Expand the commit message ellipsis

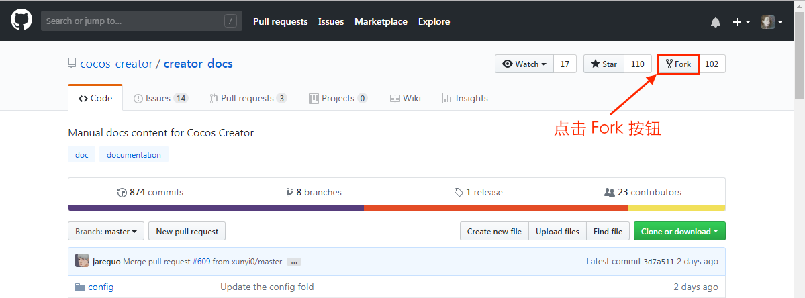(x=293, y=262)
